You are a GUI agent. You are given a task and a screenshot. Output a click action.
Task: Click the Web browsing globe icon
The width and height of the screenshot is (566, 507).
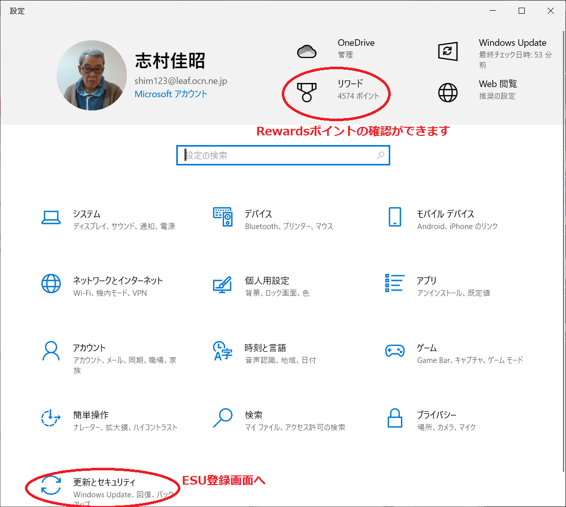pos(448,93)
